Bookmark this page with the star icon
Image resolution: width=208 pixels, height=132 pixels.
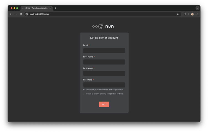pyautogui.click(x=178, y=14)
